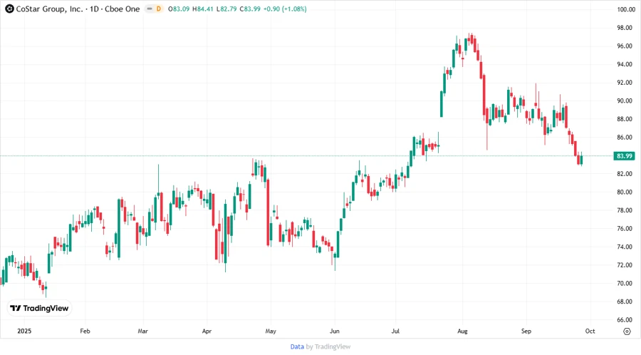Click the market status dash icon
The height and width of the screenshot is (355, 641).
click(150, 9)
